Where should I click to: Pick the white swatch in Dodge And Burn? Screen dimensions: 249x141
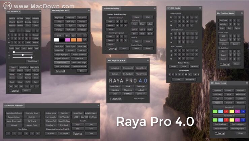point(56,40)
